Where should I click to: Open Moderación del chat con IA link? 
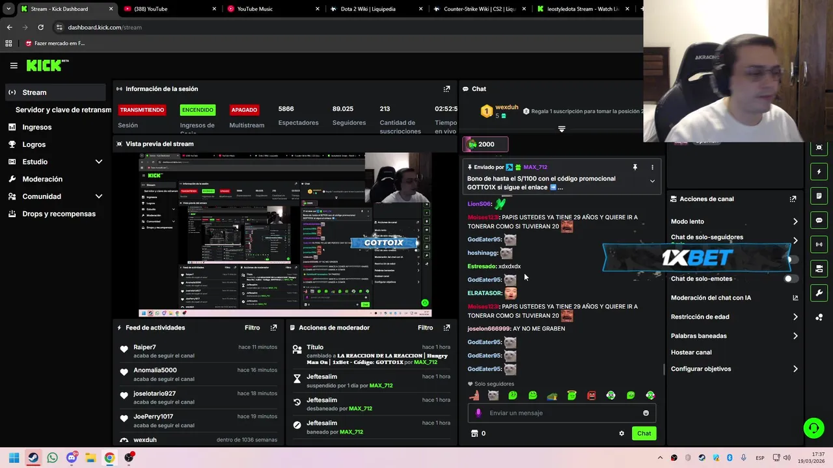pyautogui.click(x=734, y=298)
